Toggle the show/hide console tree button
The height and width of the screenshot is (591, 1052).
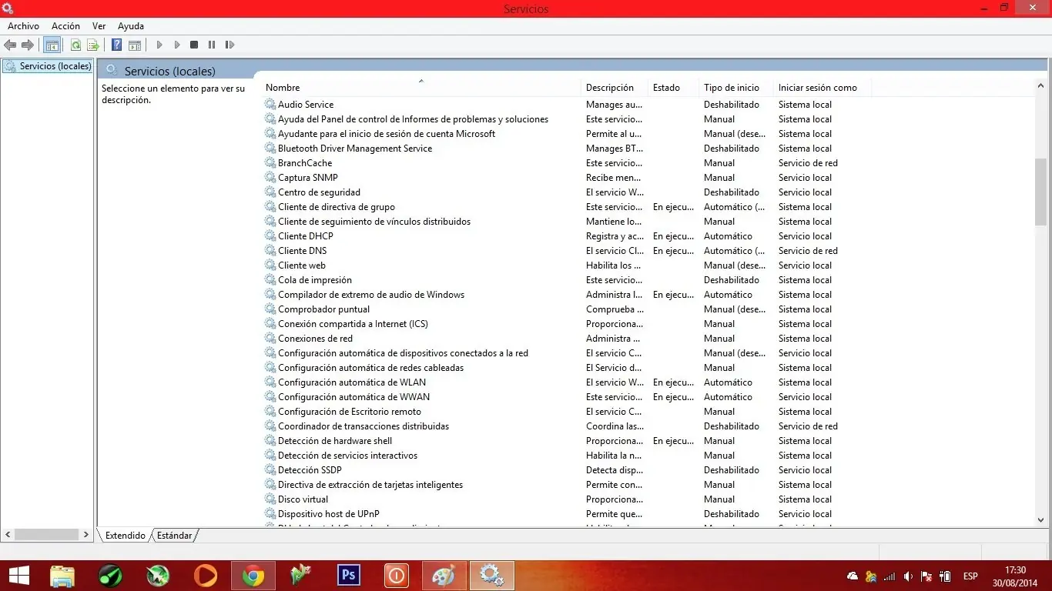tap(52, 45)
